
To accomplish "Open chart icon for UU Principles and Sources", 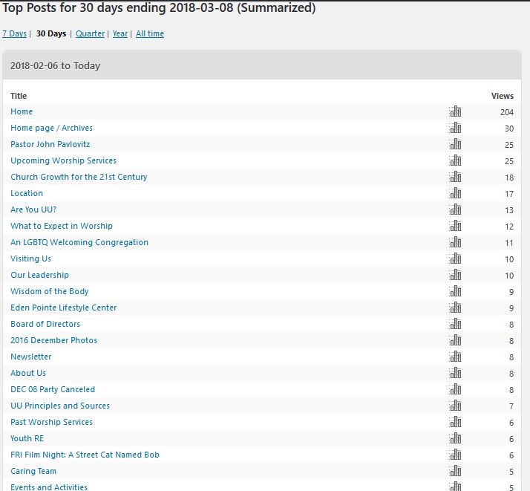I will (x=455, y=406).
